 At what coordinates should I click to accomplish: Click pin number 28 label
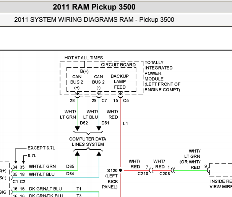[x=72, y=101]
